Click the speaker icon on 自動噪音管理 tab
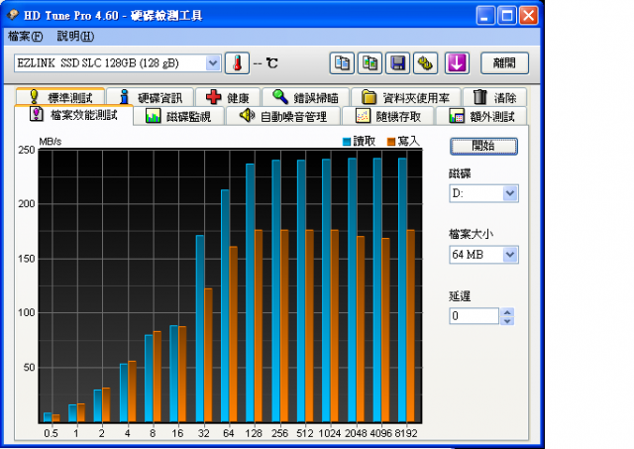The height and width of the screenshot is (449, 634). tap(247, 115)
